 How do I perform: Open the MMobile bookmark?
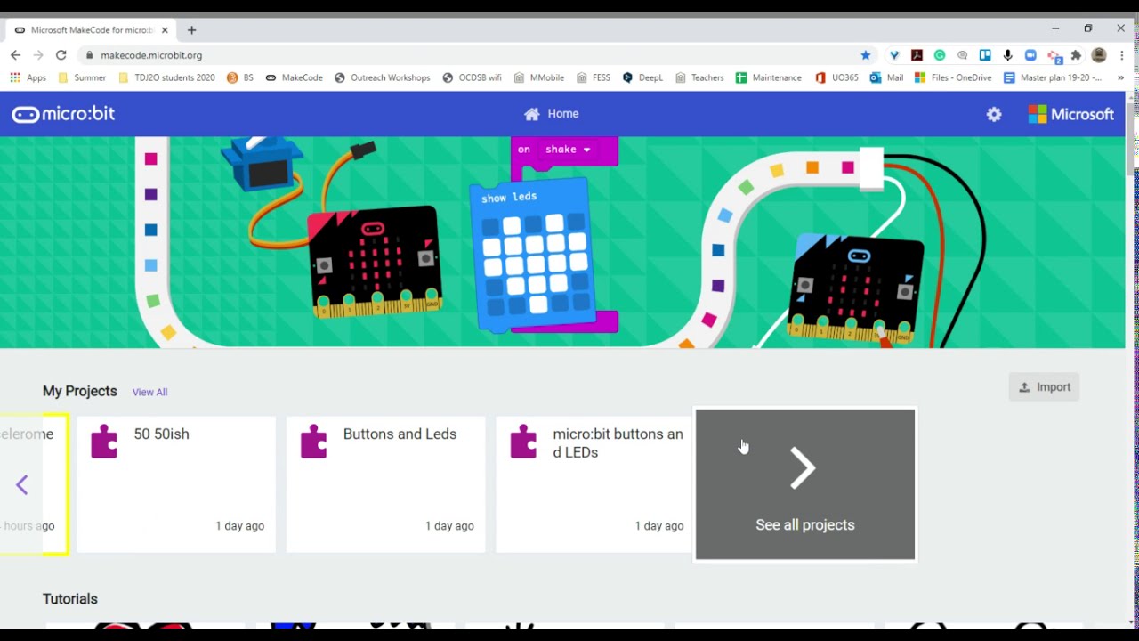(x=539, y=77)
